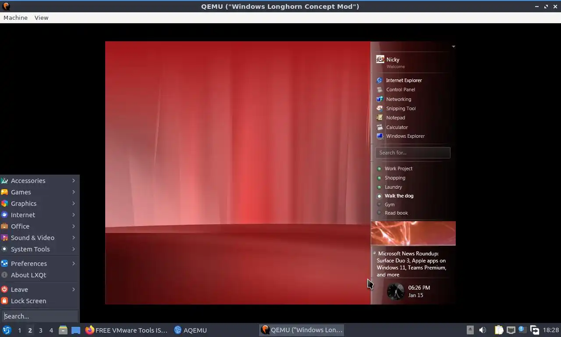Toggle the Walk the dog bullet

coord(380,196)
